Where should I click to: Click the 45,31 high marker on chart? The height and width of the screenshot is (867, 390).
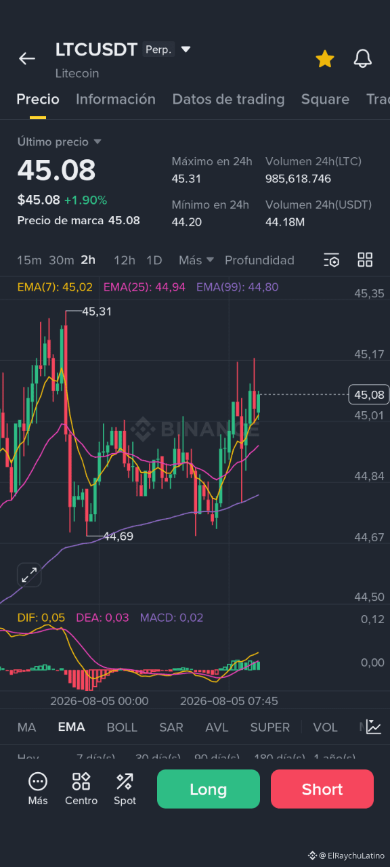[97, 312]
